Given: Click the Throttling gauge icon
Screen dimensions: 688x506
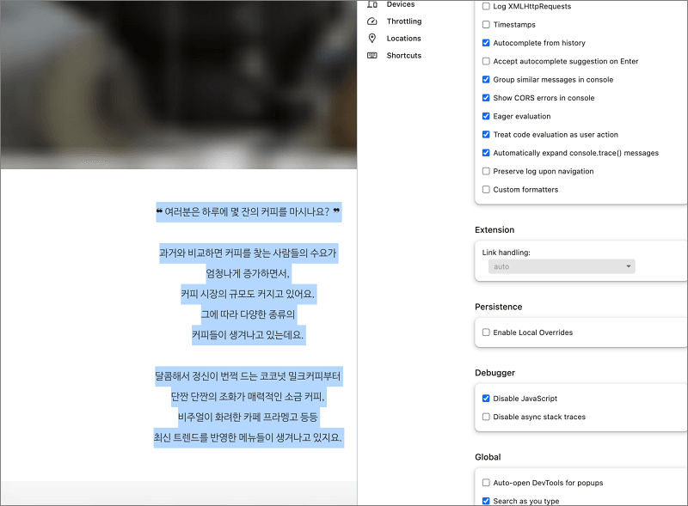Looking at the screenshot, I should [x=372, y=21].
